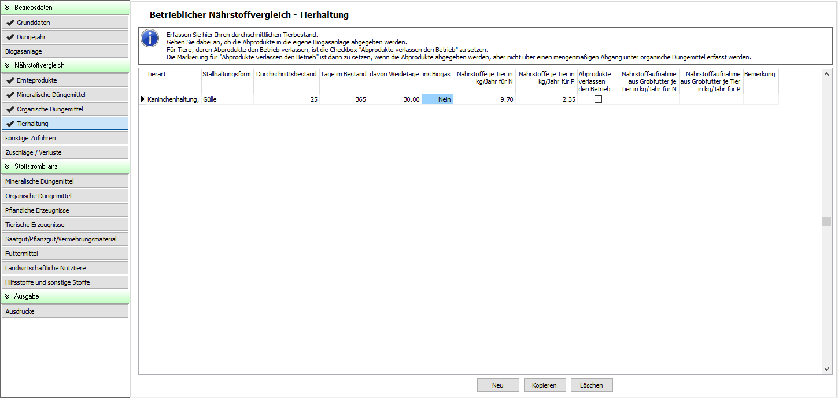Open the Futtermittel page
This screenshot has width=838, height=398.
(65, 254)
